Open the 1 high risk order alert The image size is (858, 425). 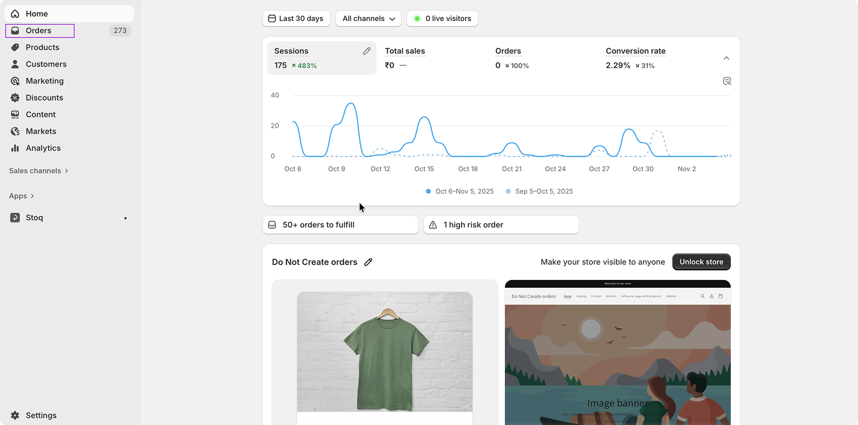tap(501, 224)
